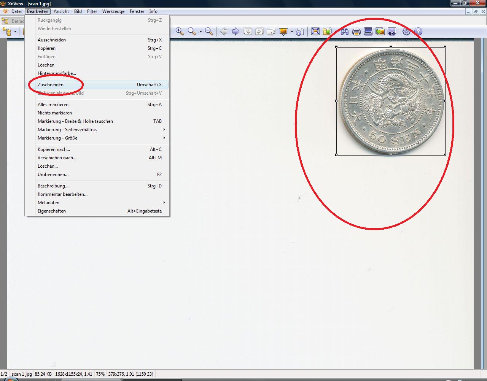Click the fullscreen view icon

315,32
